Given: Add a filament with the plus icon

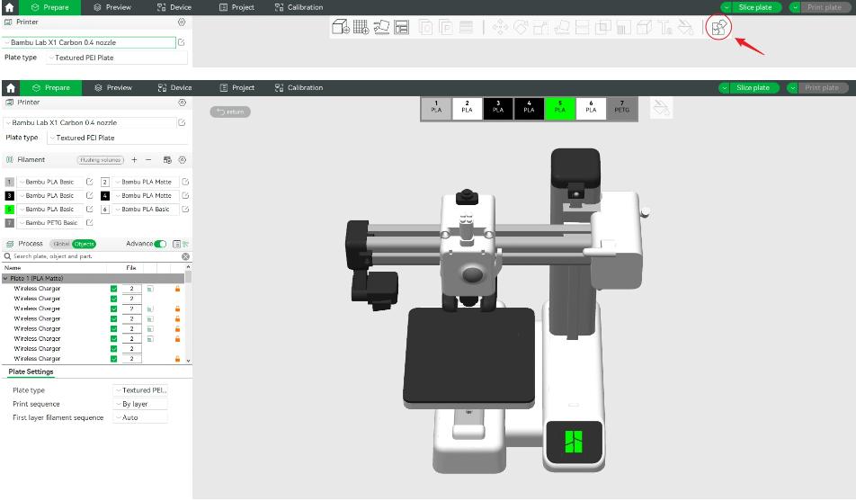Looking at the screenshot, I should pos(134,159).
